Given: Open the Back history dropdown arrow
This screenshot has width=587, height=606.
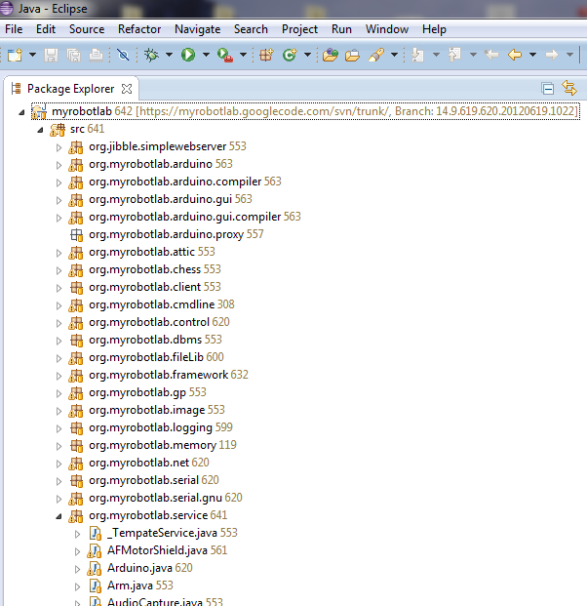Looking at the screenshot, I should 533,55.
